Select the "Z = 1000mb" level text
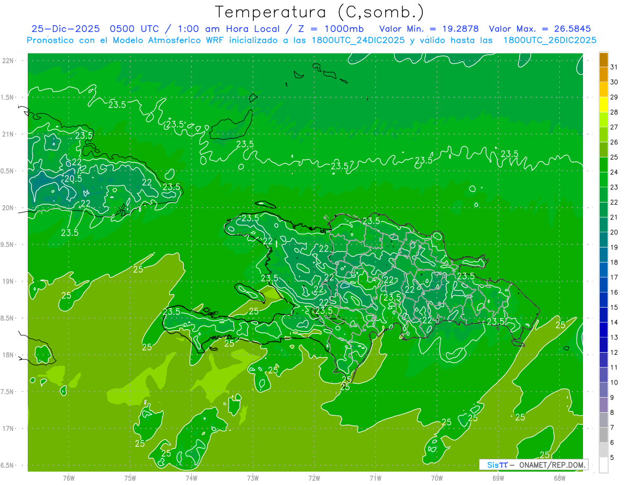Screen dimensions: 628x485 click(330, 29)
